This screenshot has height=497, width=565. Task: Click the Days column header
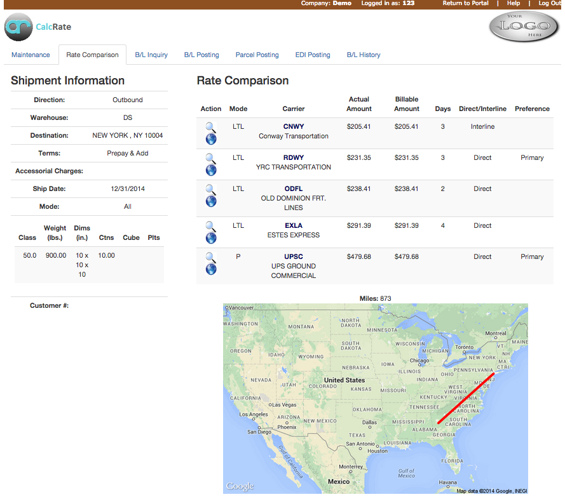(442, 109)
